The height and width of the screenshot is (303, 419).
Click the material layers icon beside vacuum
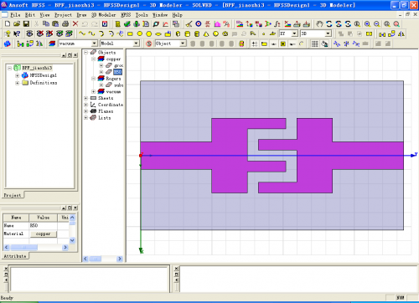[x=52, y=44]
